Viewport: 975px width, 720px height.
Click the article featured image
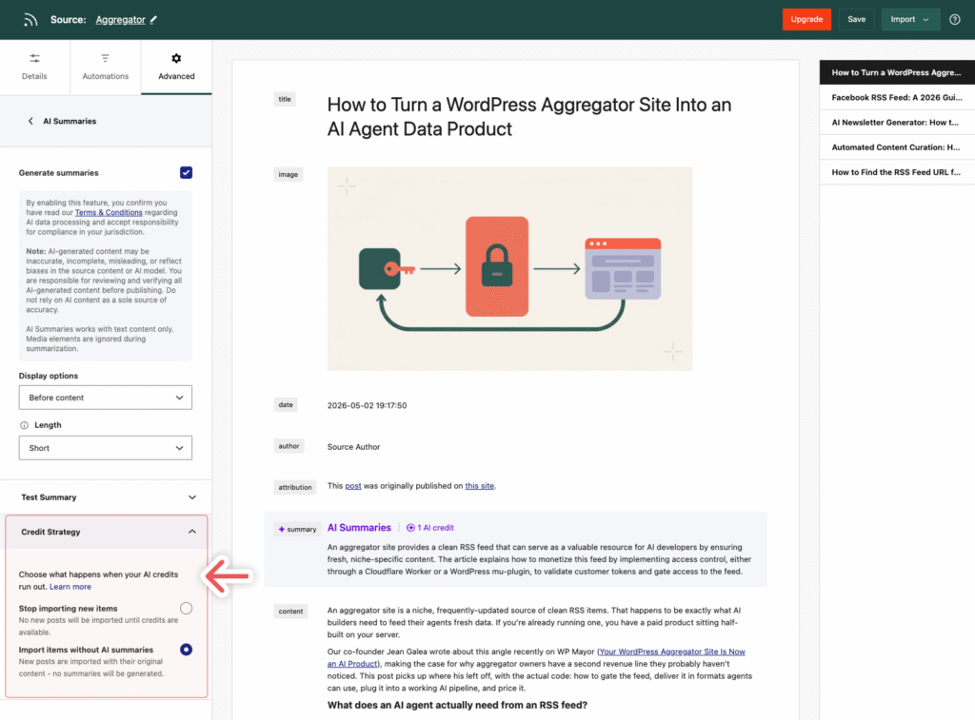(510, 268)
